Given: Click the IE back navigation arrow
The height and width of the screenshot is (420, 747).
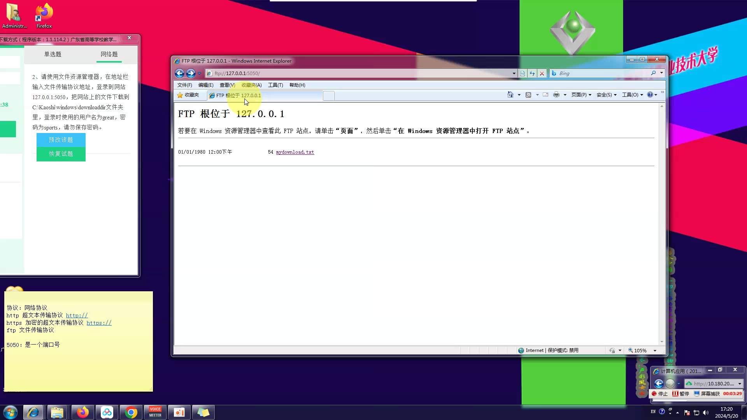Looking at the screenshot, I should click(x=179, y=73).
